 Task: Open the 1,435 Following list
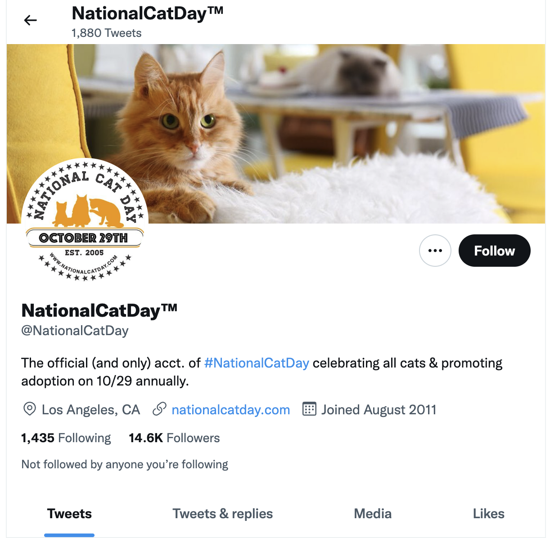pyautogui.click(x=66, y=438)
